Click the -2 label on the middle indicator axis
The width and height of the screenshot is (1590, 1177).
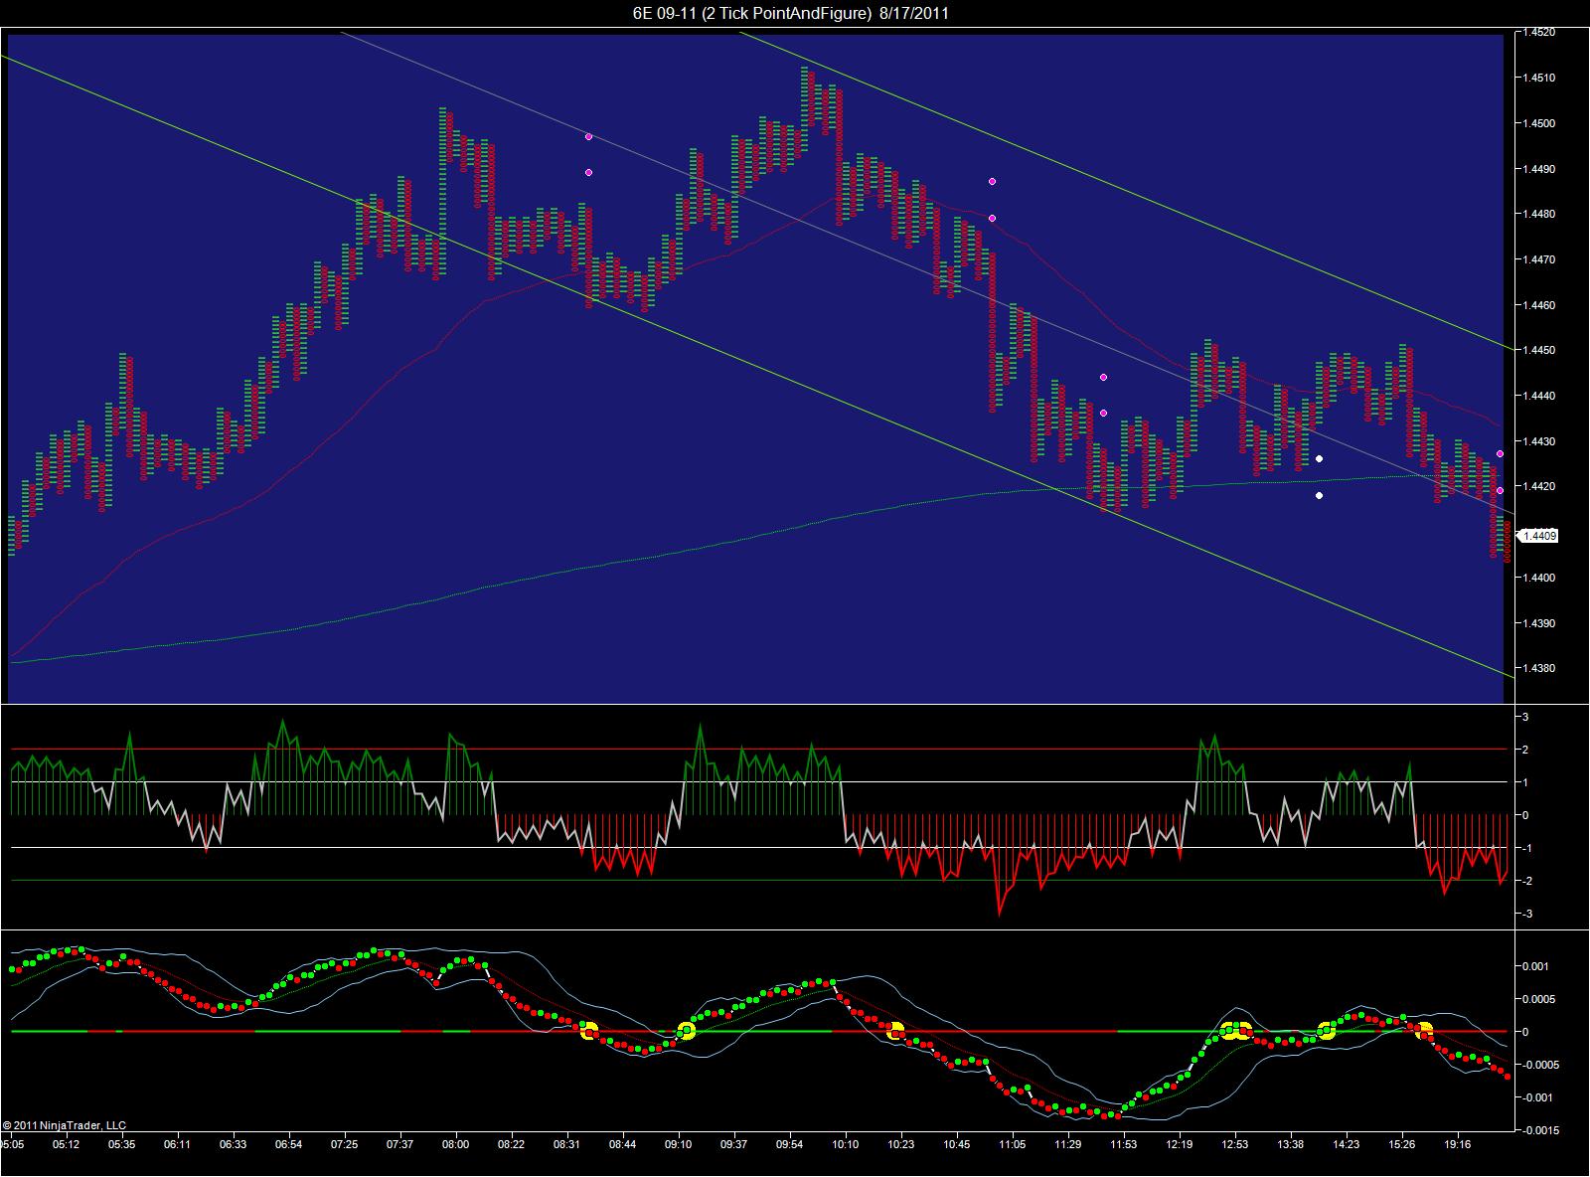tap(1527, 881)
